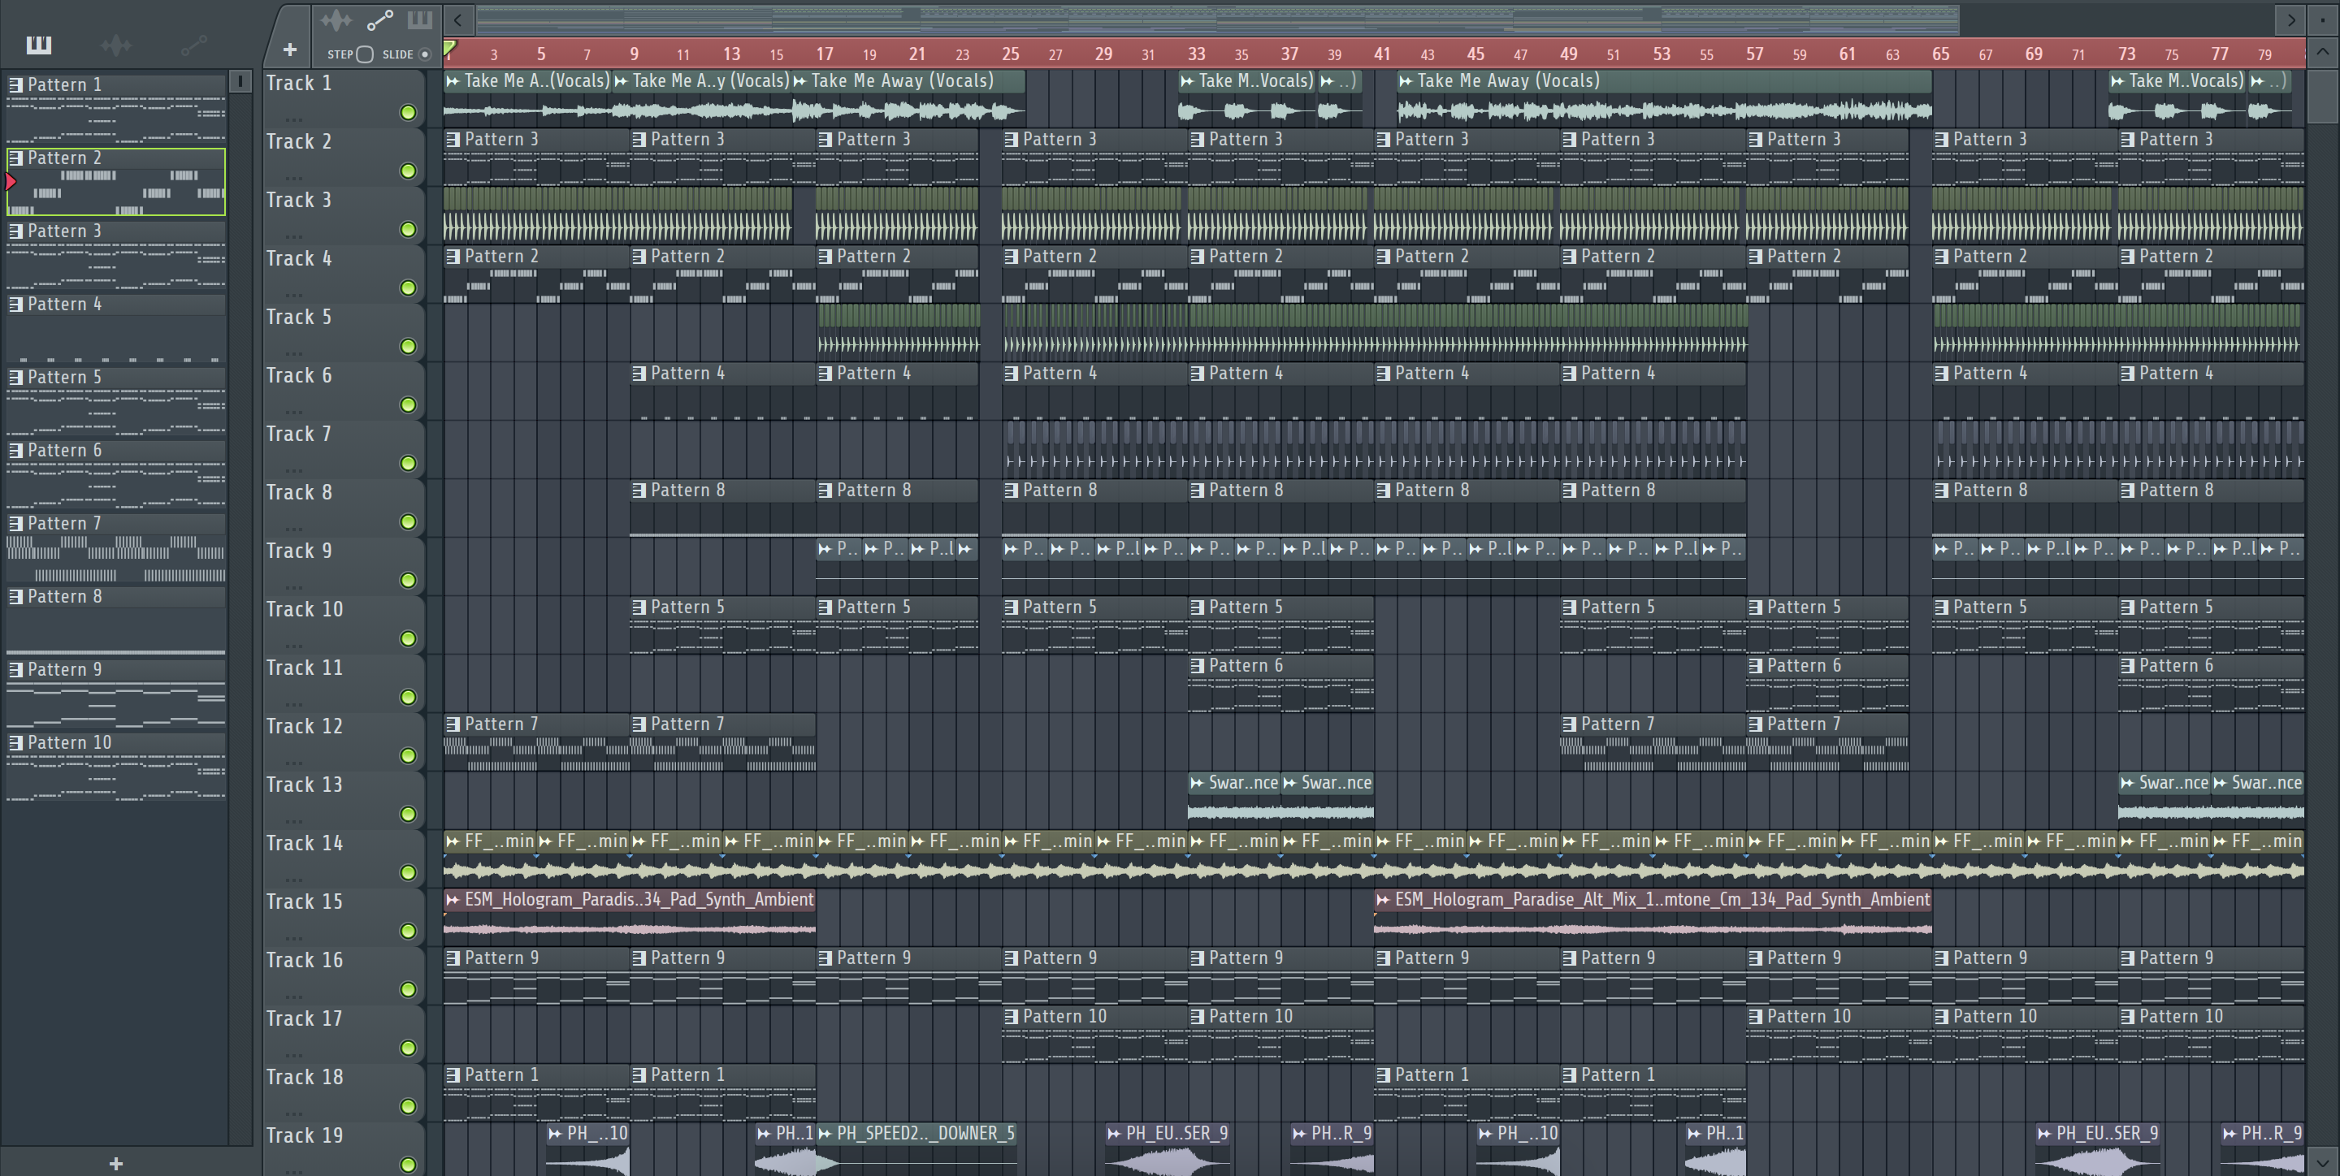Click the up arrow of the vertical scrollbar
The width and height of the screenshot is (2340, 1176).
click(2323, 51)
